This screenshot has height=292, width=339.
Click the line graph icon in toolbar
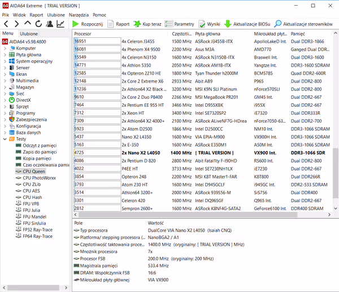60,24
